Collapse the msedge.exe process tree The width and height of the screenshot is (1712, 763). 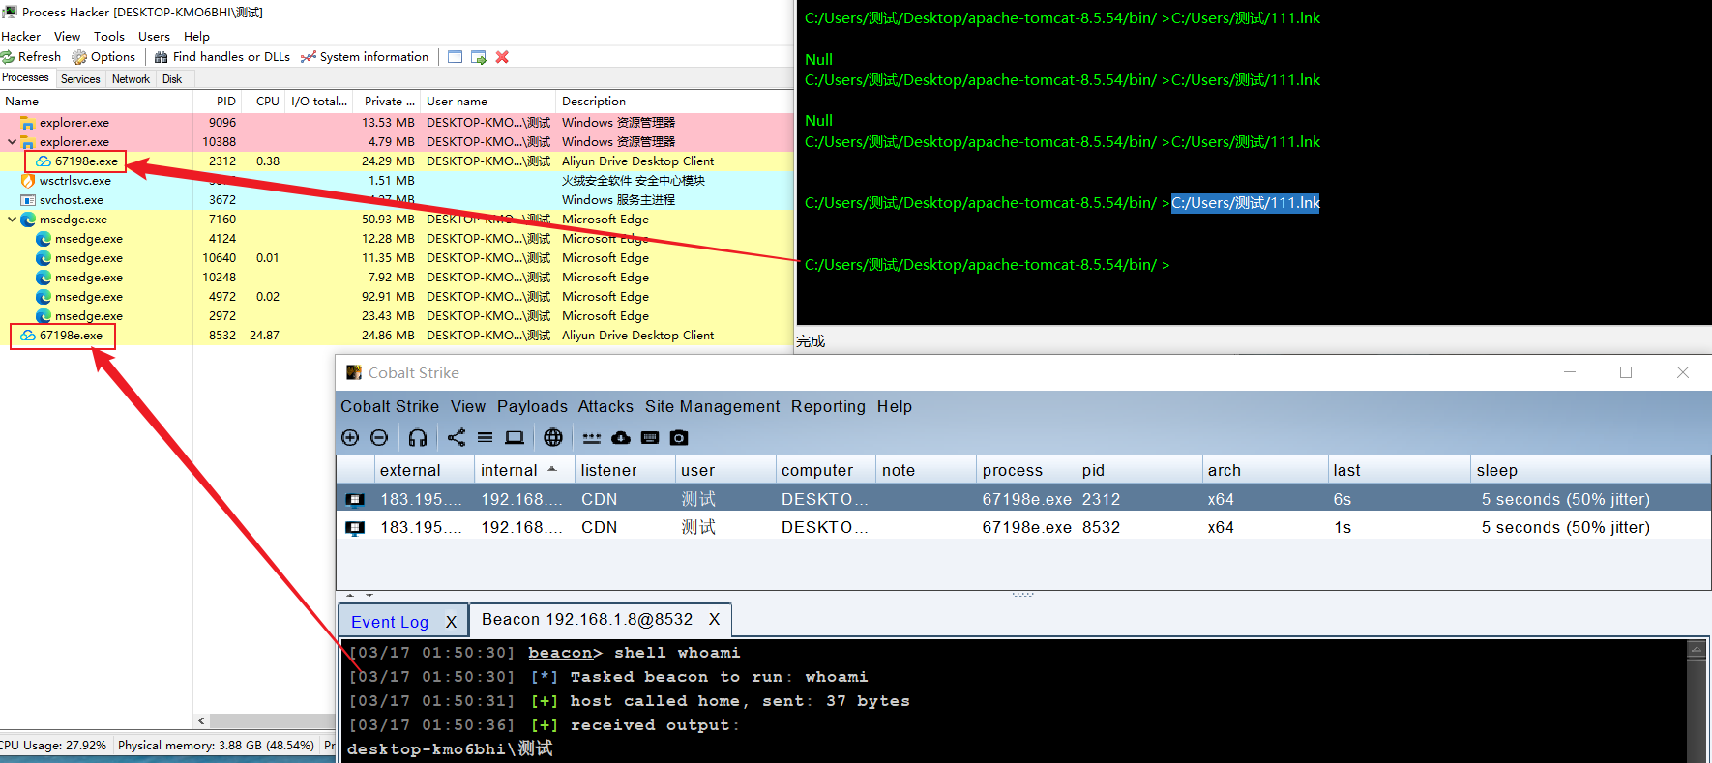(13, 220)
